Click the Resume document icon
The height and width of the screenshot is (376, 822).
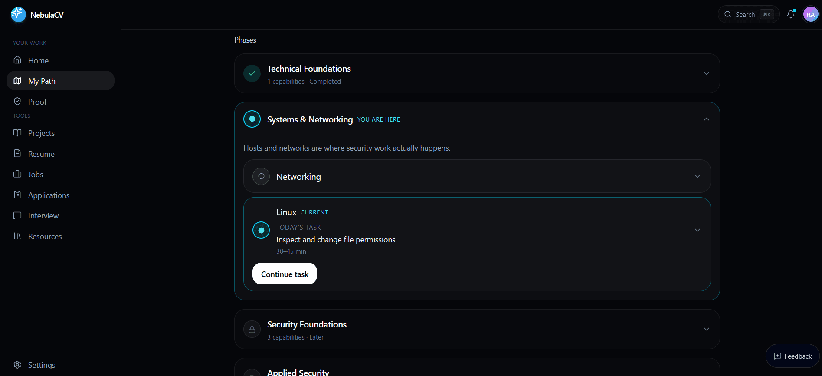[x=17, y=153]
